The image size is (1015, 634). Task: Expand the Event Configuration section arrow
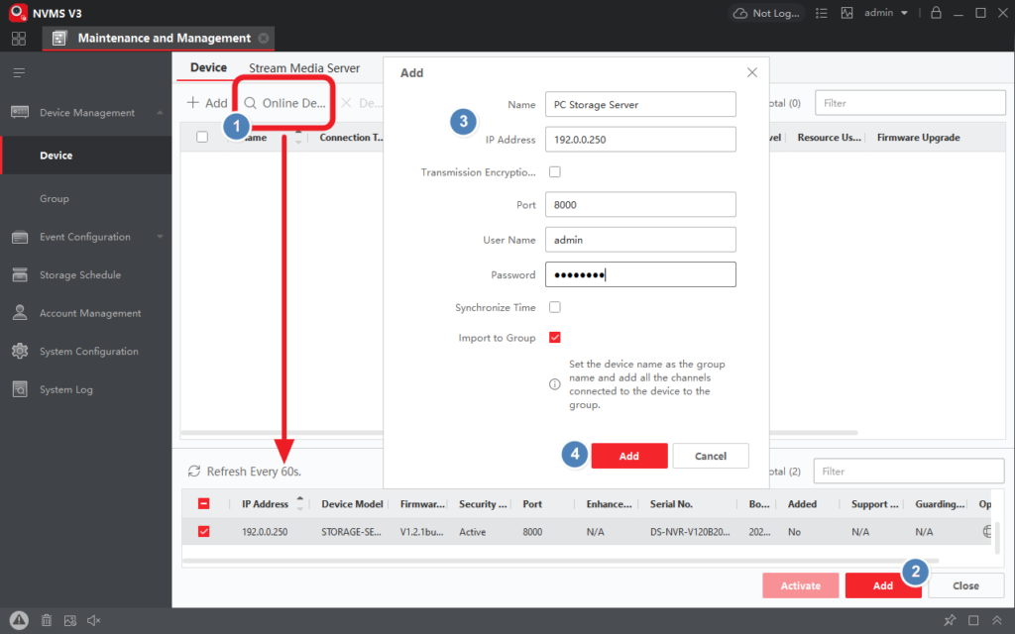pyautogui.click(x=160, y=237)
